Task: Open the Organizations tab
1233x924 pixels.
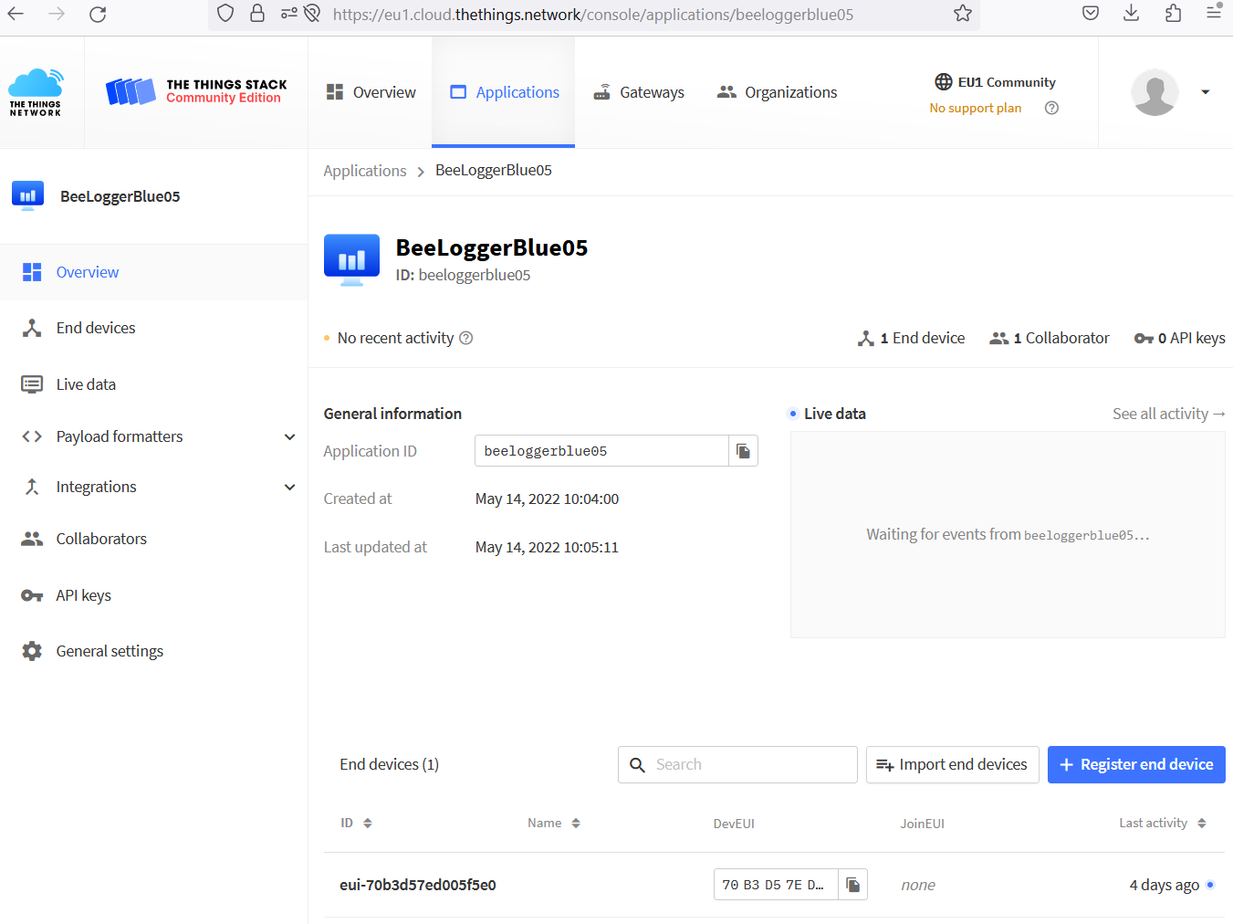Action: [777, 92]
